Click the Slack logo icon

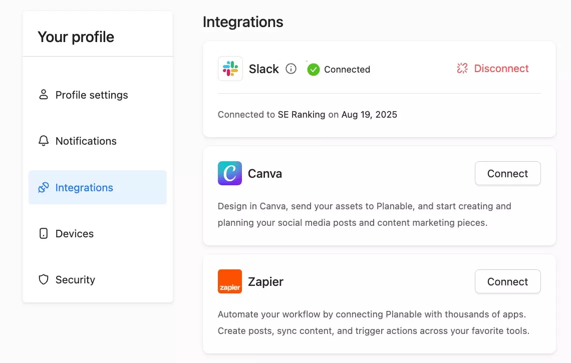click(x=230, y=69)
